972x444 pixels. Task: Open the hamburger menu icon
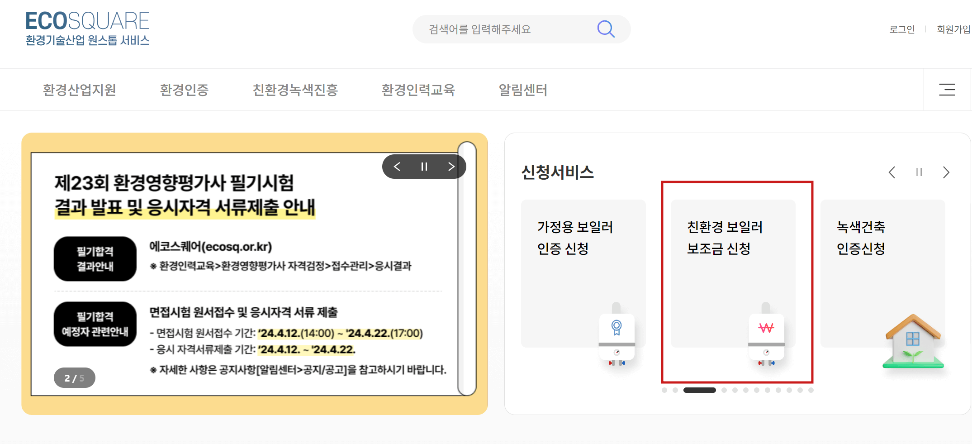(x=947, y=90)
